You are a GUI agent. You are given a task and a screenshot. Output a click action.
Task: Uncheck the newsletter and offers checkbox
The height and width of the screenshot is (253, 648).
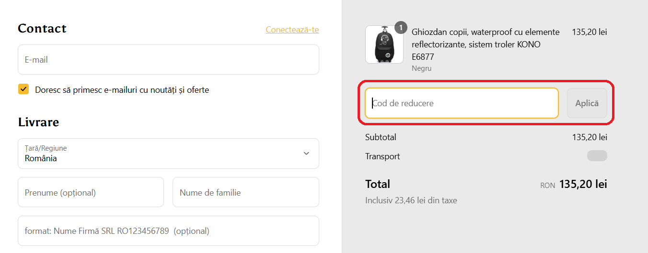(x=23, y=89)
